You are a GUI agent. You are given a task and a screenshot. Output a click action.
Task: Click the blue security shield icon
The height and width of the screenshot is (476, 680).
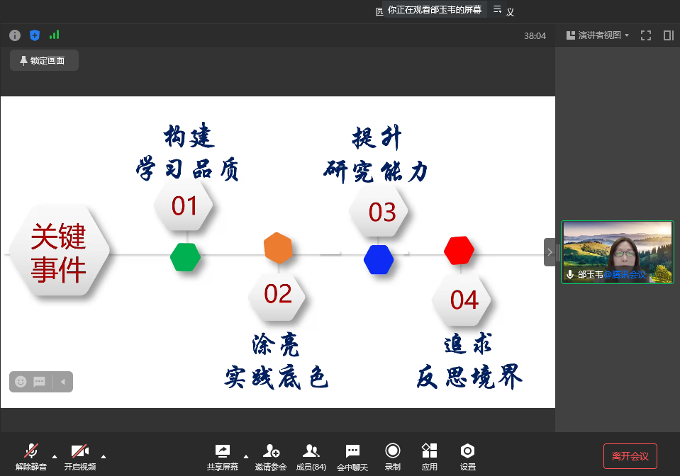pyautogui.click(x=35, y=35)
